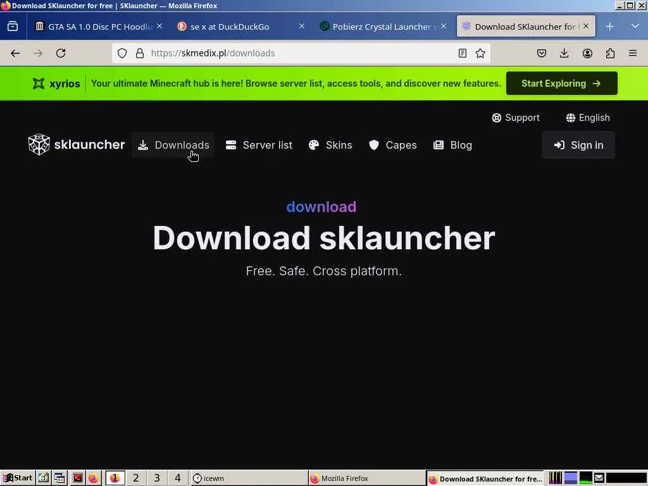This screenshot has height=486, width=648.
Task: Close the Download SKlauncher tab
Action: pyautogui.click(x=586, y=26)
